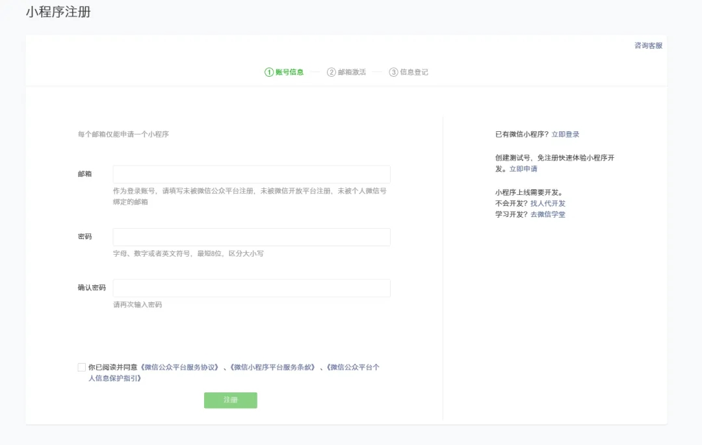
Task: Click the 确认密码 confirm password field
Action: [x=250, y=288]
